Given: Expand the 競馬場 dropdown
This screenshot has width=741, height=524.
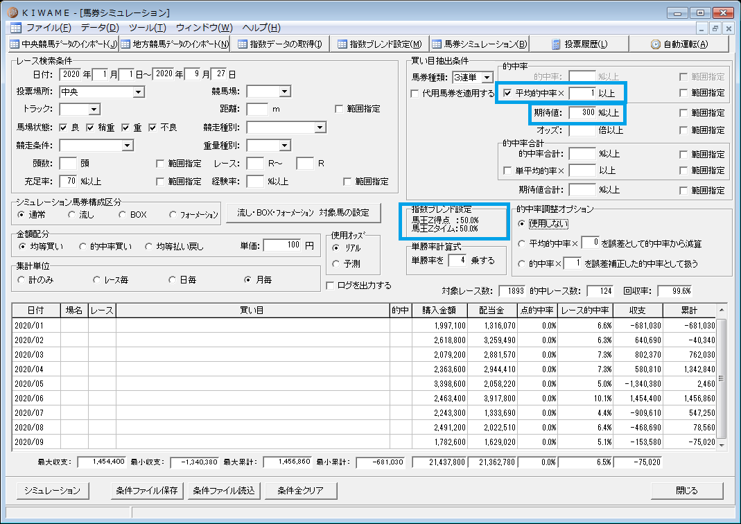Looking at the screenshot, I should pyautogui.click(x=284, y=91).
